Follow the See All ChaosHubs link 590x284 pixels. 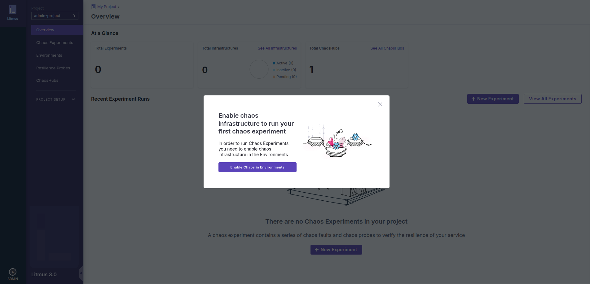[x=387, y=48]
